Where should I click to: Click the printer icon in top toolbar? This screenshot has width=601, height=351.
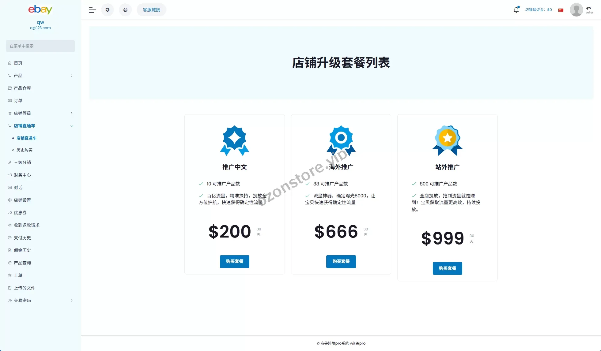[x=125, y=10]
